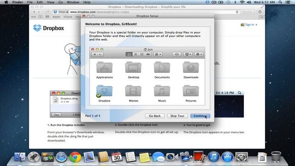This screenshot has width=295, height=166.
Task: Reload the Safari page
Action: click(x=237, y=12)
